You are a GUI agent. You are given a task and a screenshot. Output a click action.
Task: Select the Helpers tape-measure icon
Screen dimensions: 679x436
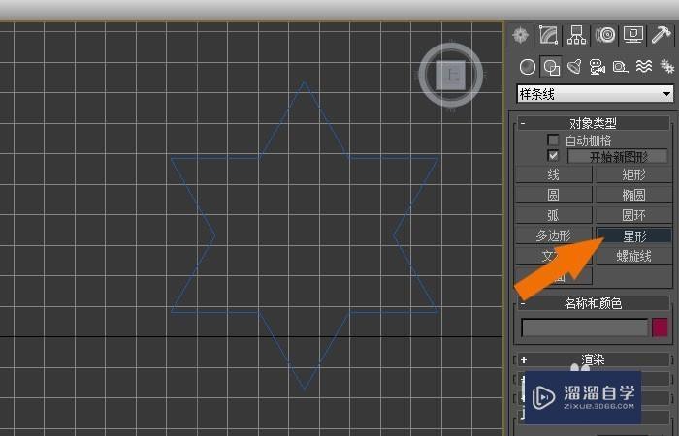tap(620, 67)
